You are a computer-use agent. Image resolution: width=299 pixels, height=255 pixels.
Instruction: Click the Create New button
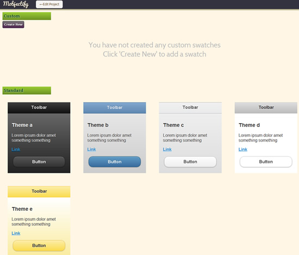click(14, 25)
